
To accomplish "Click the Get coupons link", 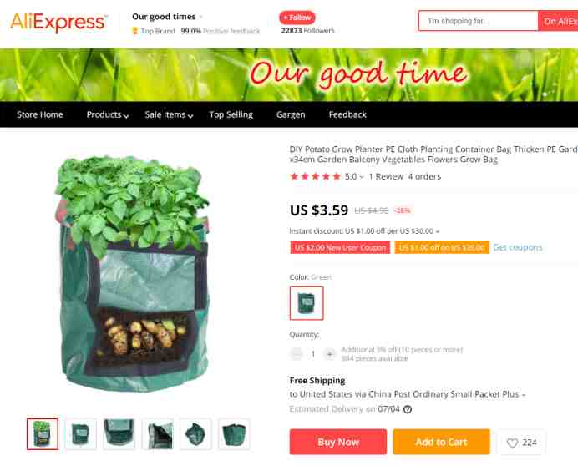I will [x=518, y=247].
